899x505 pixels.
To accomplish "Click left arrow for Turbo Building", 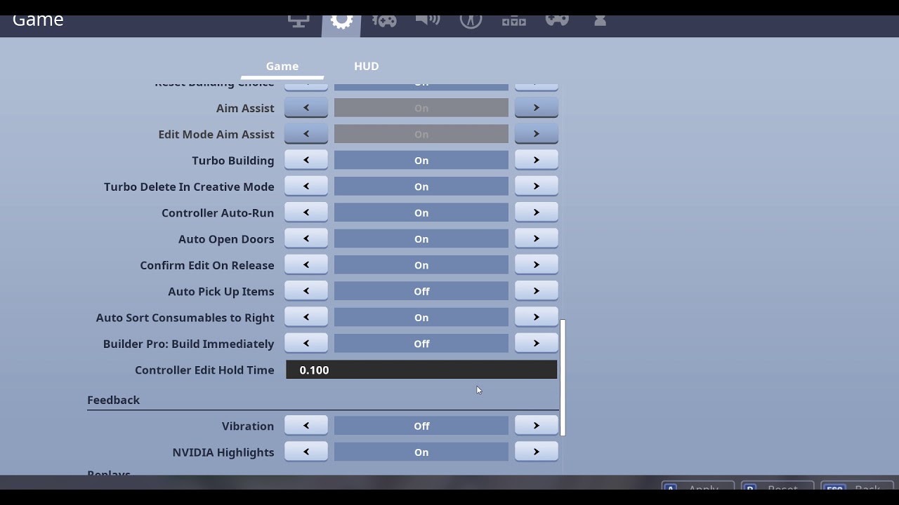I will [306, 161].
